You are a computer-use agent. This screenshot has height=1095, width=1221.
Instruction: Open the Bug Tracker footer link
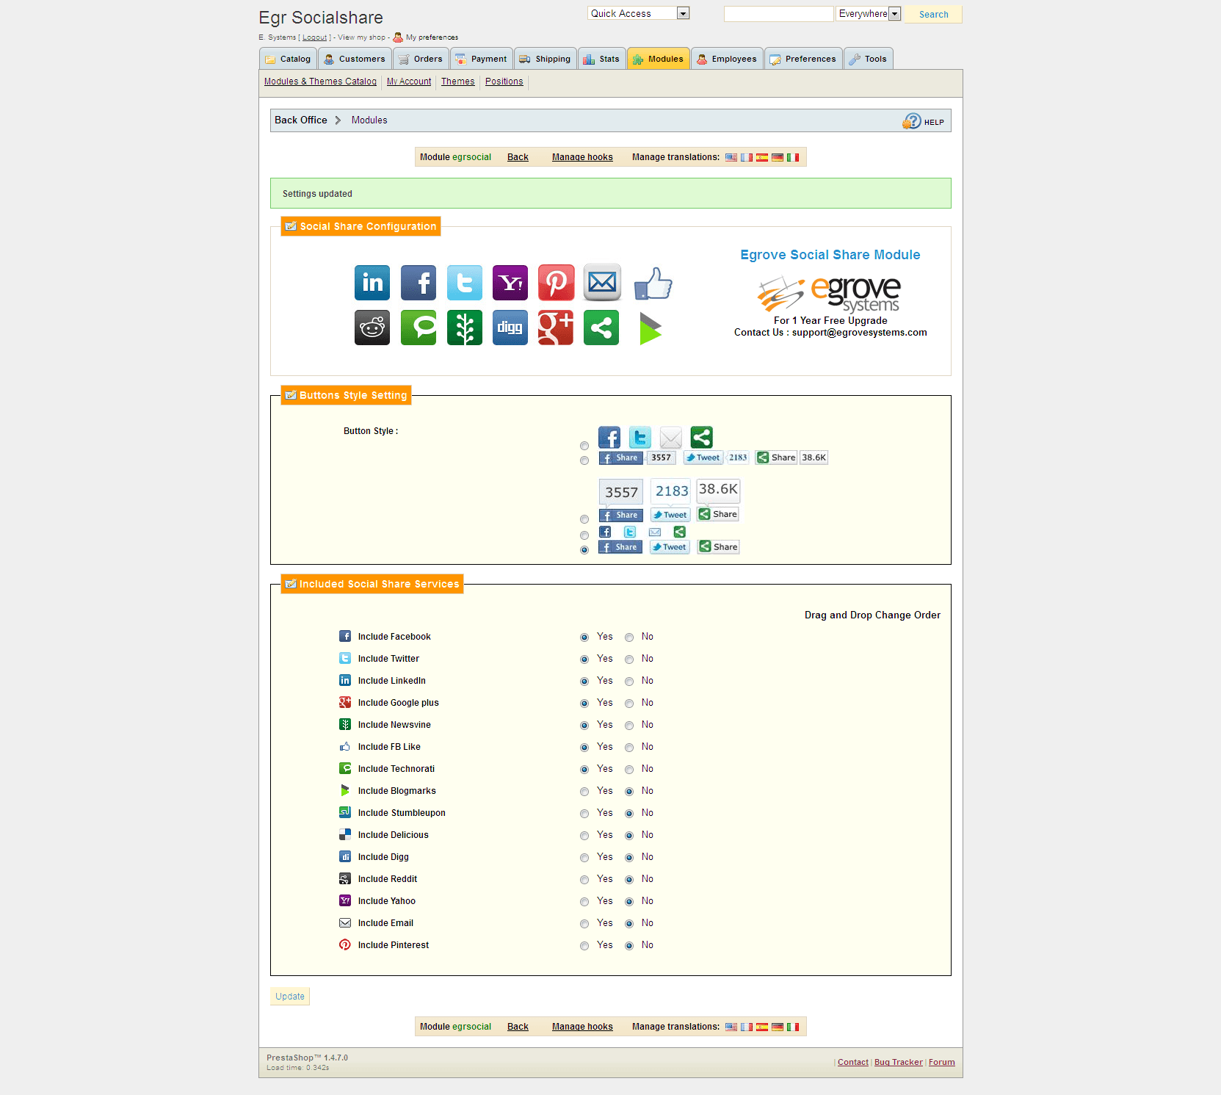(x=898, y=1062)
